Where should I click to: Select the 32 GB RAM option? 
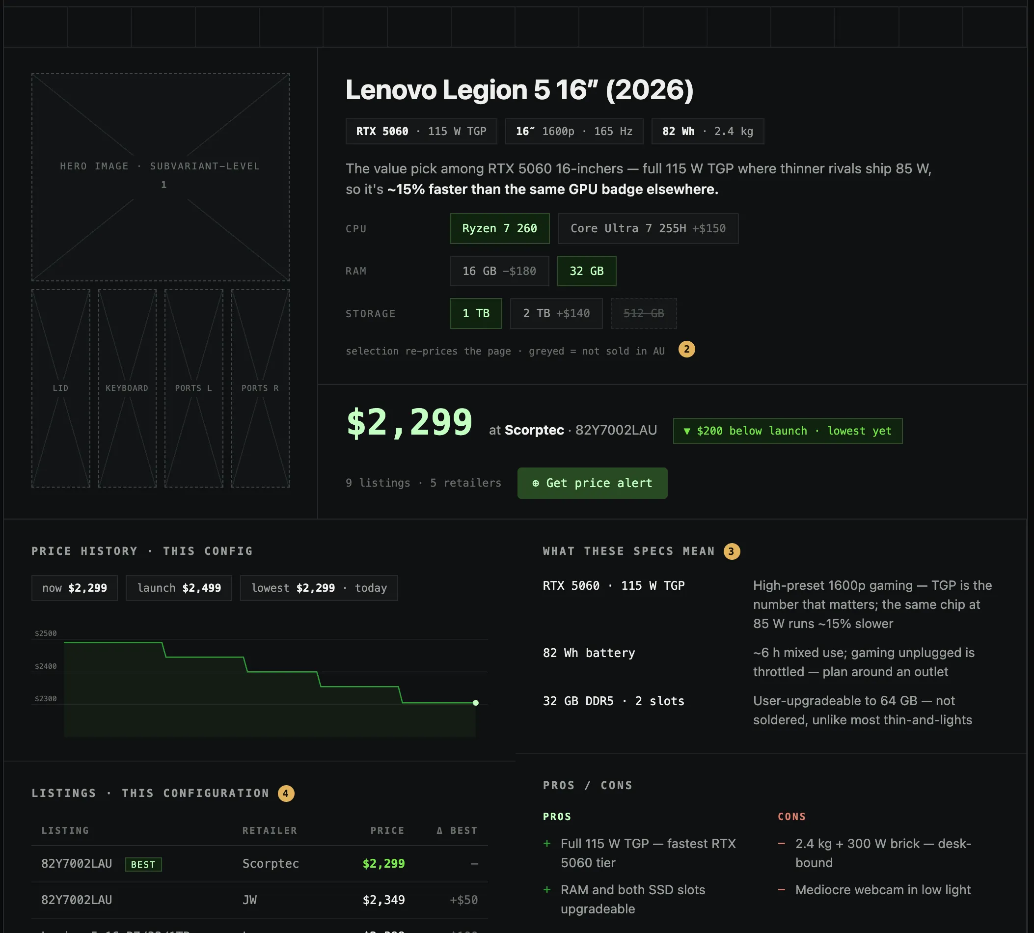tap(586, 271)
